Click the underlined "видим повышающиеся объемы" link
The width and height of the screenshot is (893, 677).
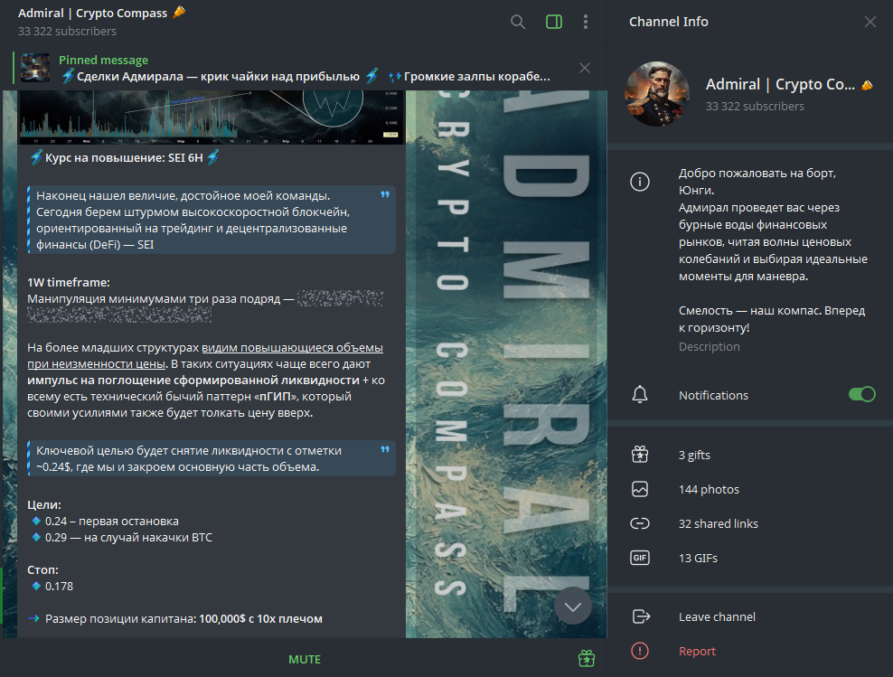point(292,347)
